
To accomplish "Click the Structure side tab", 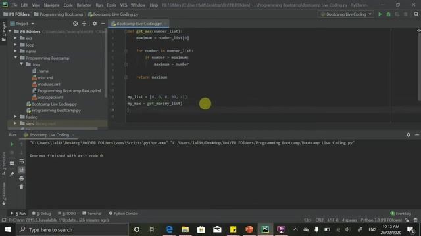I will click(x=4, y=163).
